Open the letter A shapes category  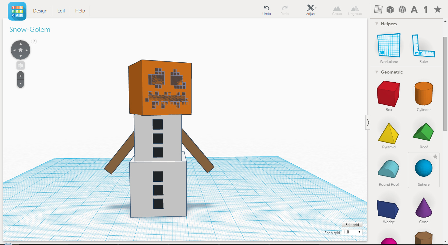tap(414, 10)
